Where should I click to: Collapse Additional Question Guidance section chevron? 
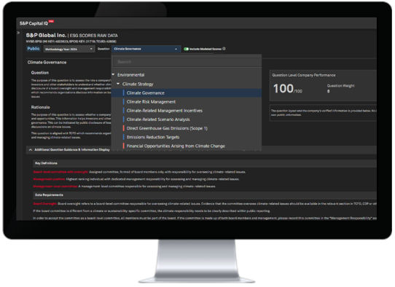click(31, 150)
